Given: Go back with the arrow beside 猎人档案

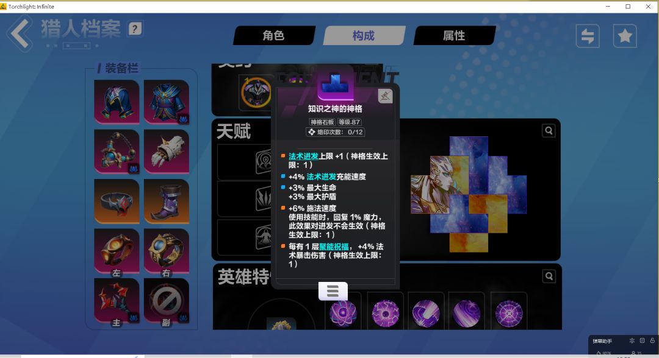Looking at the screenshot, I should 20,33.
